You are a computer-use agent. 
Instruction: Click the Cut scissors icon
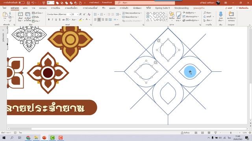coord(10,13)
